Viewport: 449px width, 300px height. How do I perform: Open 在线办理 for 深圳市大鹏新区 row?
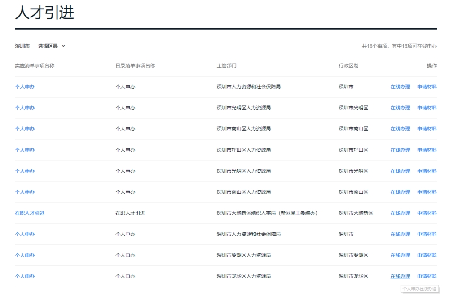(x=400, y=213)
